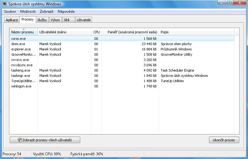Sort by CPU column header
The height and width of the screenshot is (159, 248).
click(96, 32)
